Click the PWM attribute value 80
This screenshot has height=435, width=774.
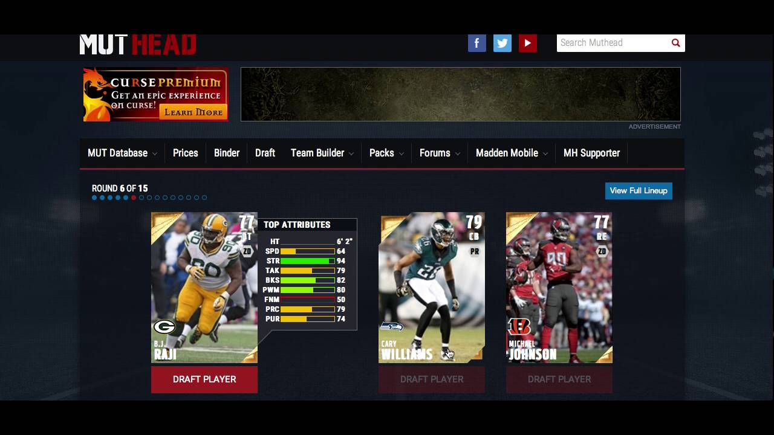pyautogui.click(x=341, y=290)
